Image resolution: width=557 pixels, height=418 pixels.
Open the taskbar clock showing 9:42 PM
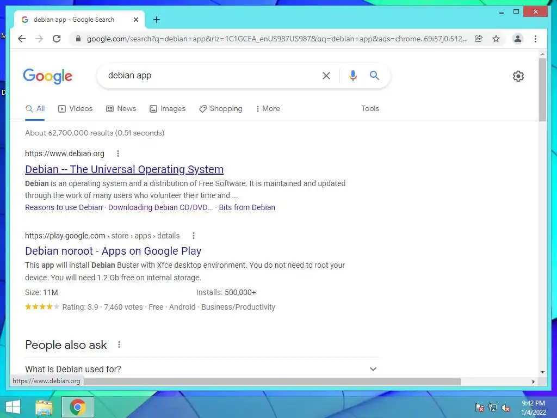533,408
